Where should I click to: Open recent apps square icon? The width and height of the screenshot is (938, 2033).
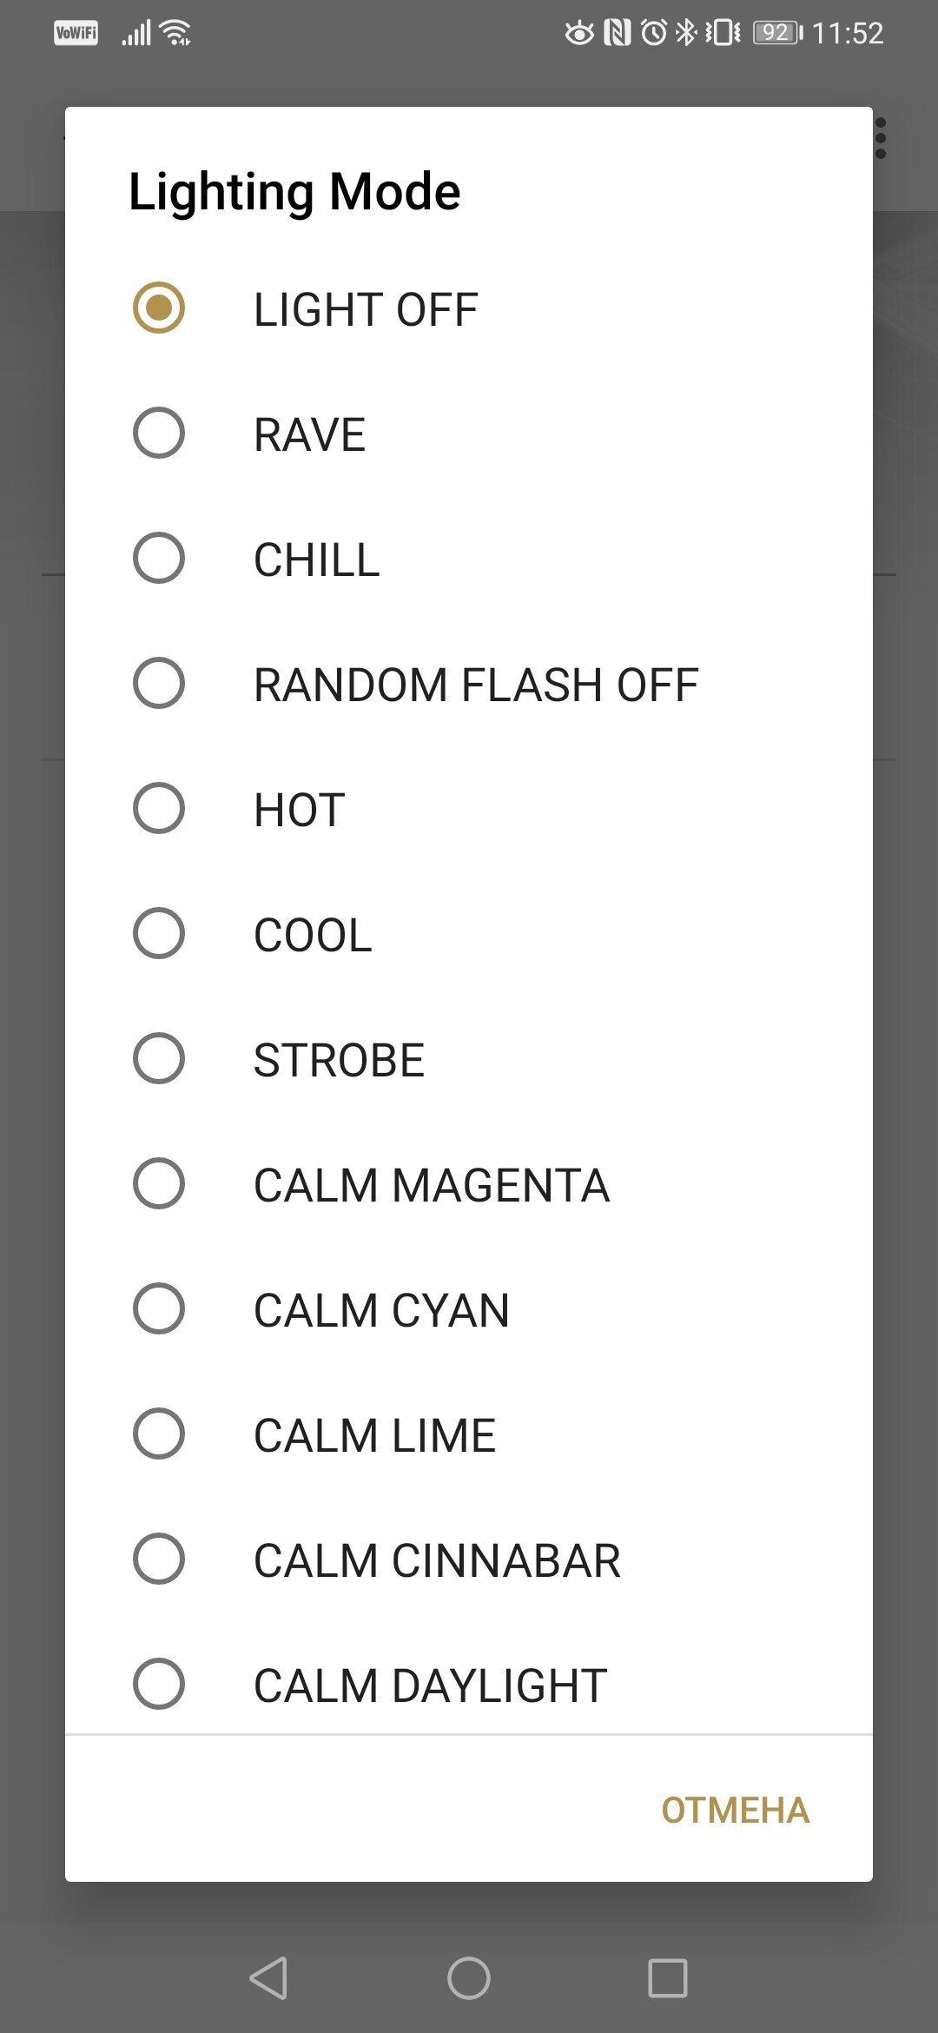click(x=668, y=1978)
